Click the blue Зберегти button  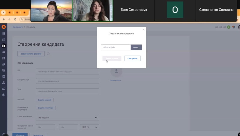click(20, 134)
